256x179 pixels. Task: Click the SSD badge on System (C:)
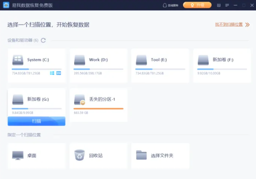tap(58, 73)
